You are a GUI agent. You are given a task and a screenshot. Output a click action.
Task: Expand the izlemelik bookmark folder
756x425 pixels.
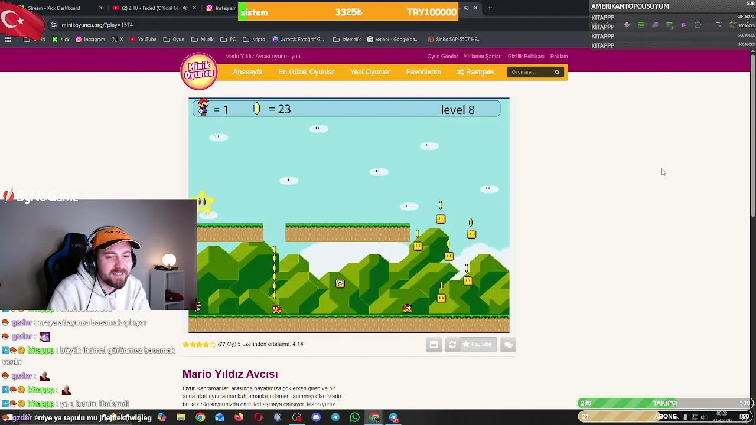tap(347, 40)
